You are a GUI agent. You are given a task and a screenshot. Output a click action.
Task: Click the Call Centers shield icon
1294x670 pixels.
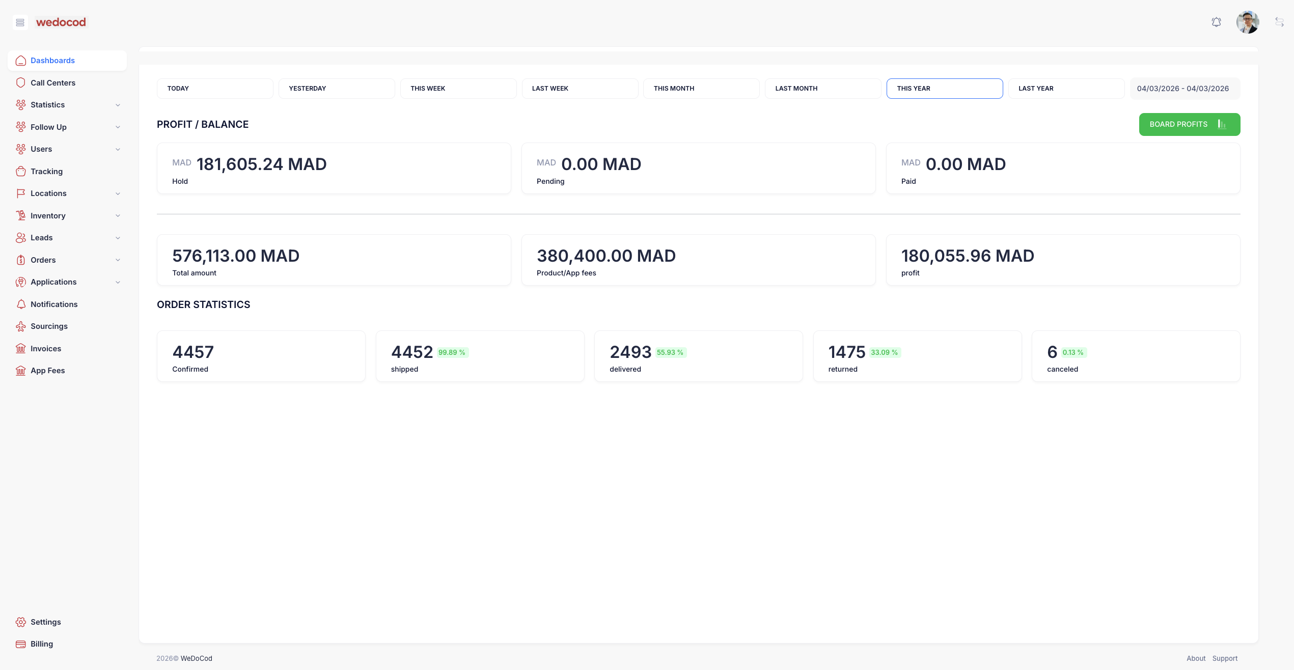(20, 82)
